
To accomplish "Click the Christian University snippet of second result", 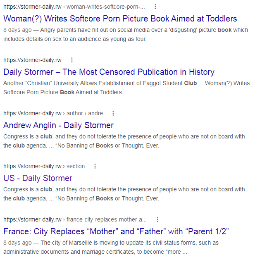I will [x=126, y=88].
